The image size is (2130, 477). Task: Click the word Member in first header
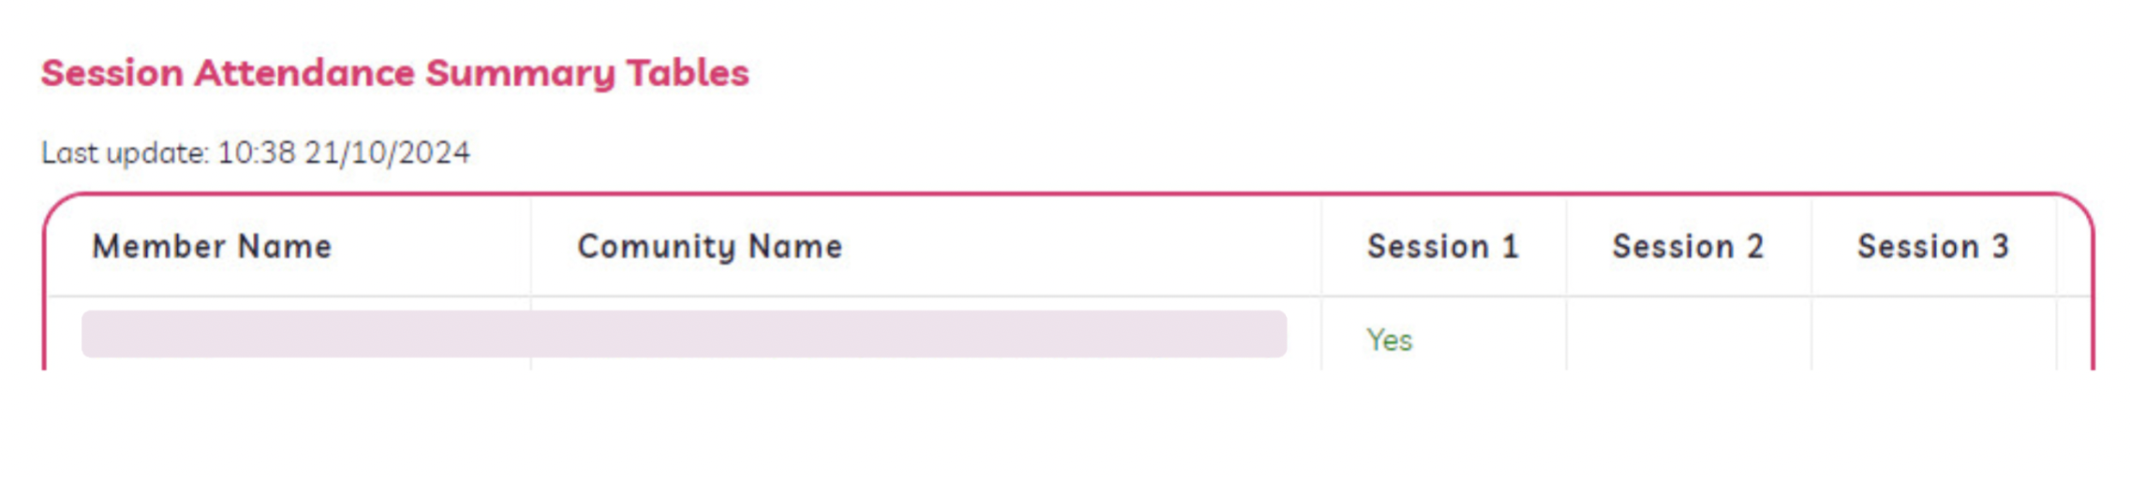click(158, 247)
